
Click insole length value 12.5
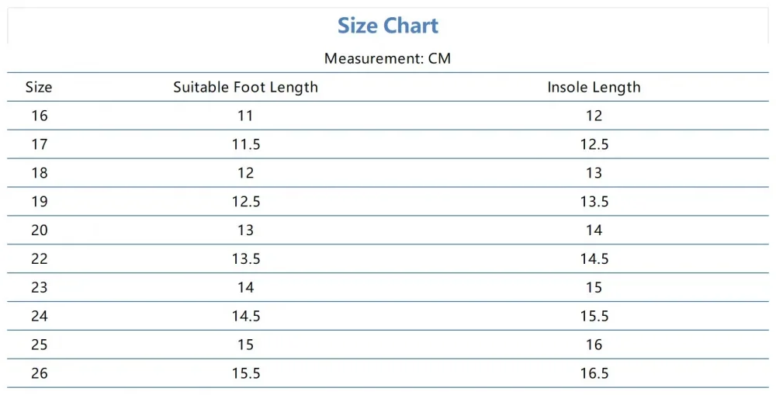tap(594, 144)
